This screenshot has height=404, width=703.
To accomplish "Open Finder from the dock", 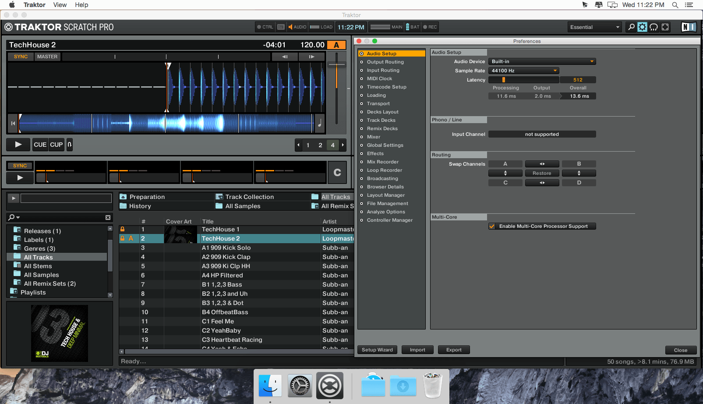I will tap(270, 386).
